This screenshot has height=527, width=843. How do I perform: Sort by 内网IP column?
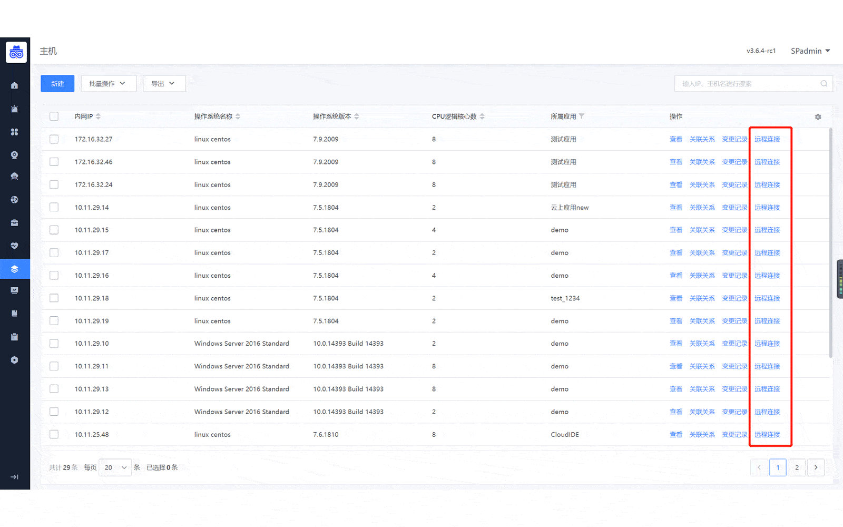point(98,116)
